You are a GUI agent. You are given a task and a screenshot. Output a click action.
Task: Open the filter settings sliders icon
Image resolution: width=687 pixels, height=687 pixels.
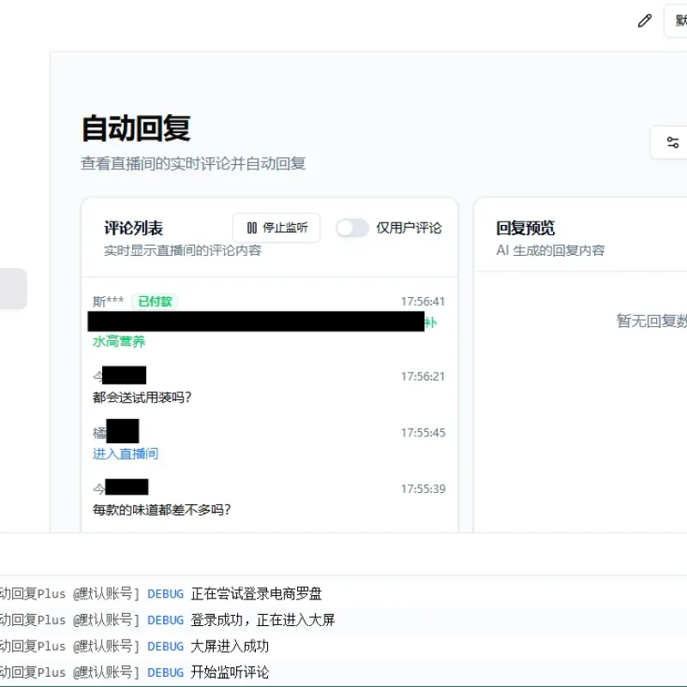point(672,143)
